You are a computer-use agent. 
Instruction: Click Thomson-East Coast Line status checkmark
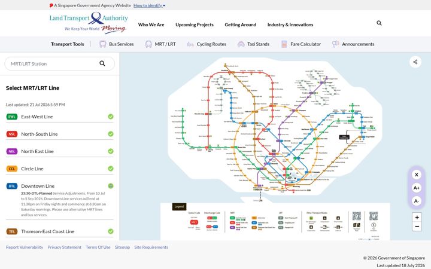pos(111,231)
